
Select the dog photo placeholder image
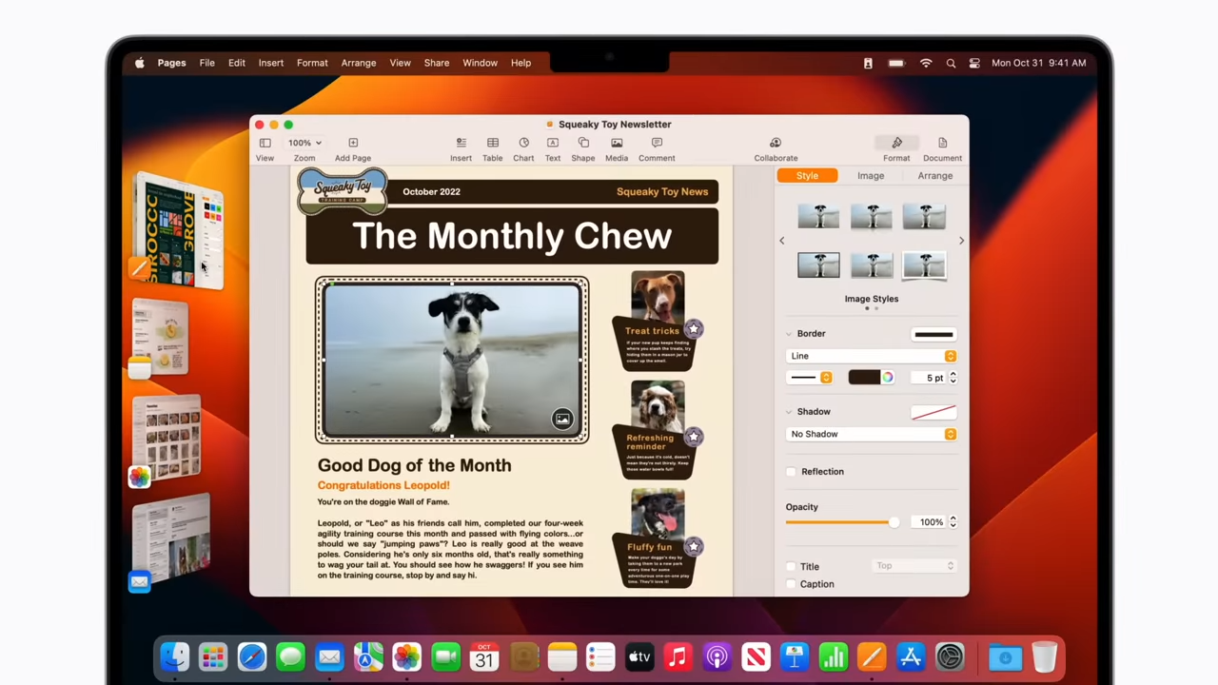[x=452, y=360]
